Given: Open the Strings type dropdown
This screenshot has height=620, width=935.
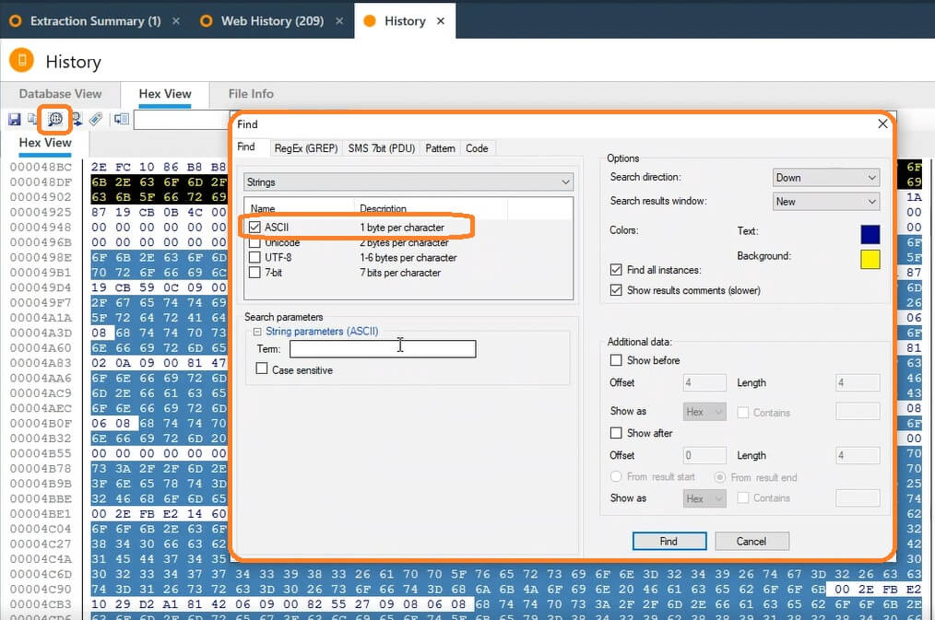Looking at the screenshot, I should coord(408,181).
